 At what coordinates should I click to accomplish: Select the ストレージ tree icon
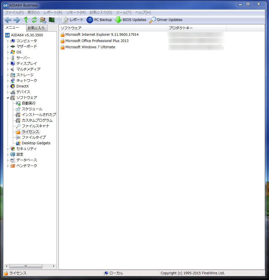pos(13,75)
